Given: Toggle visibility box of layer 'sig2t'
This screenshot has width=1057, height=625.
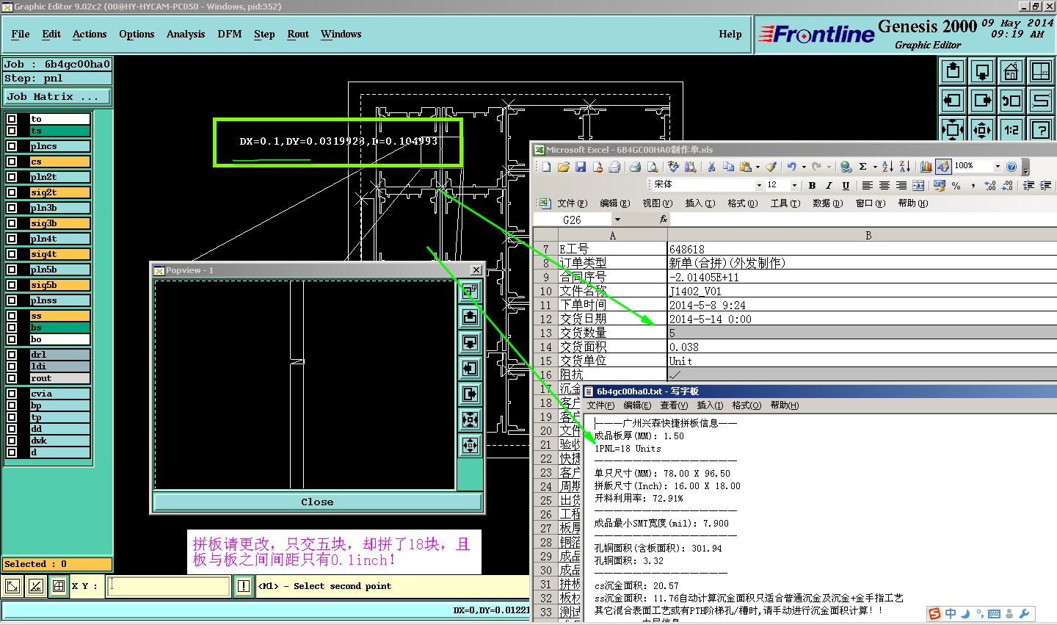Looking at the screenshot, I should click(12, 192).
